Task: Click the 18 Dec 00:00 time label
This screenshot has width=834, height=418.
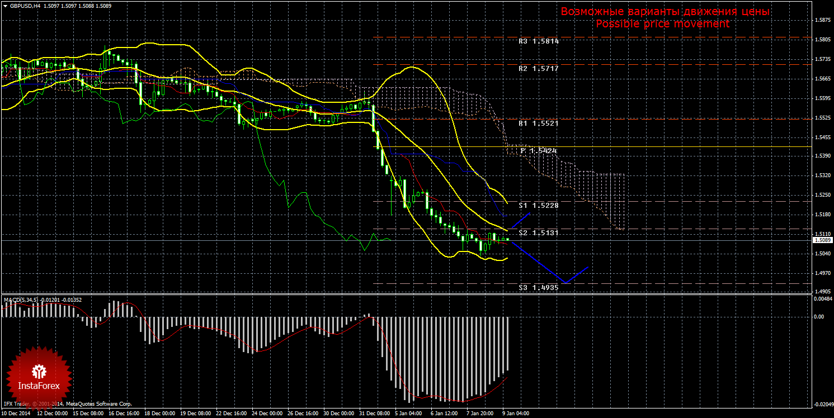Action: (159, 414)
